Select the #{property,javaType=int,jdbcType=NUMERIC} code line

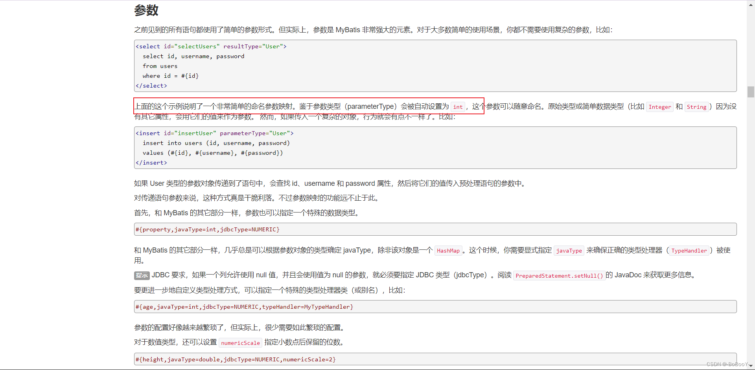(207, 229)
